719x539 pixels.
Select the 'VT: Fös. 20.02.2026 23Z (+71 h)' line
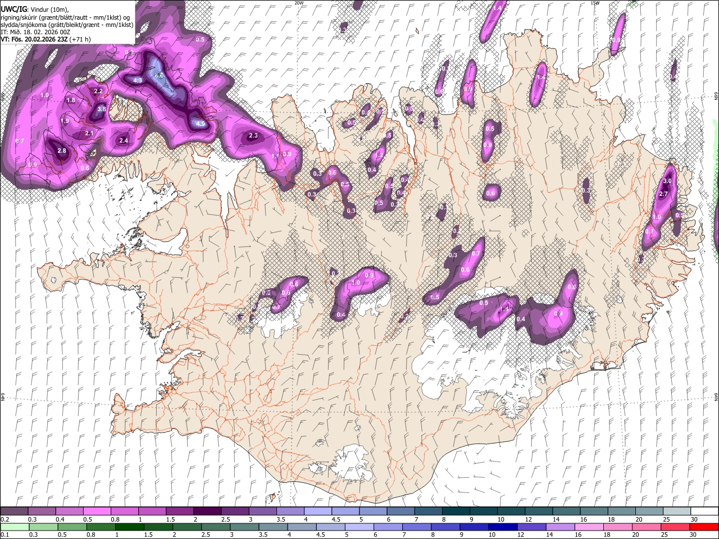pyautogui.click(x=46, y=39)
